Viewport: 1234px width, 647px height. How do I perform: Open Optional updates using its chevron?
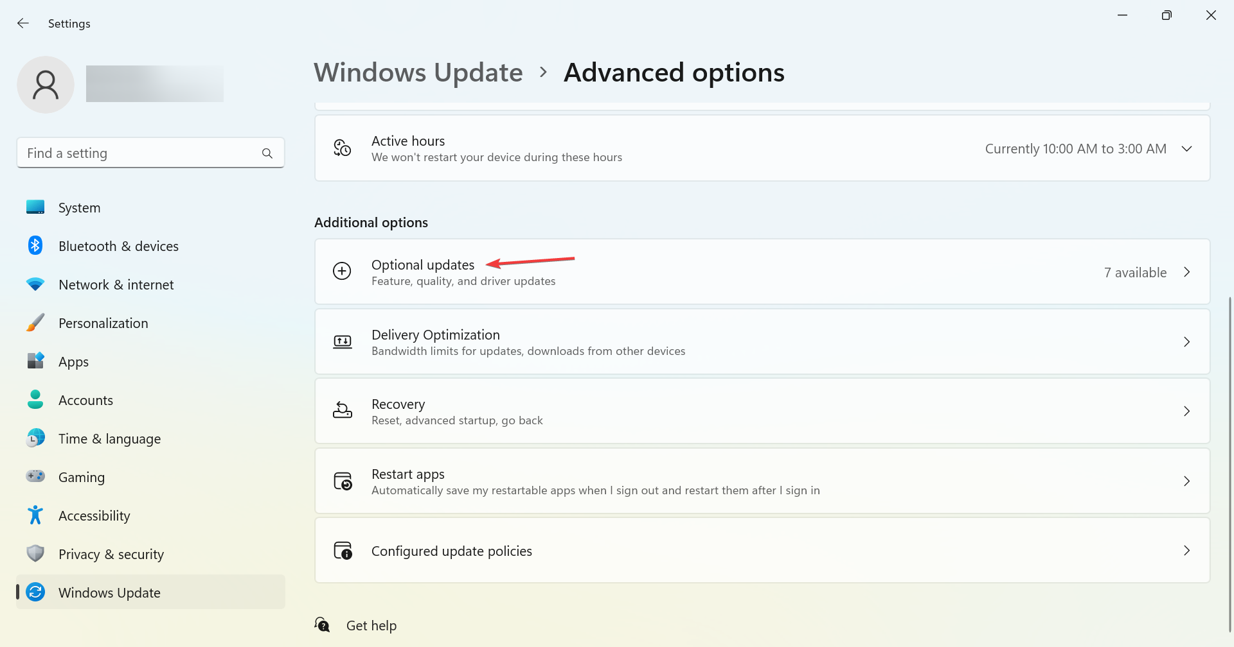coord(1186,272)
